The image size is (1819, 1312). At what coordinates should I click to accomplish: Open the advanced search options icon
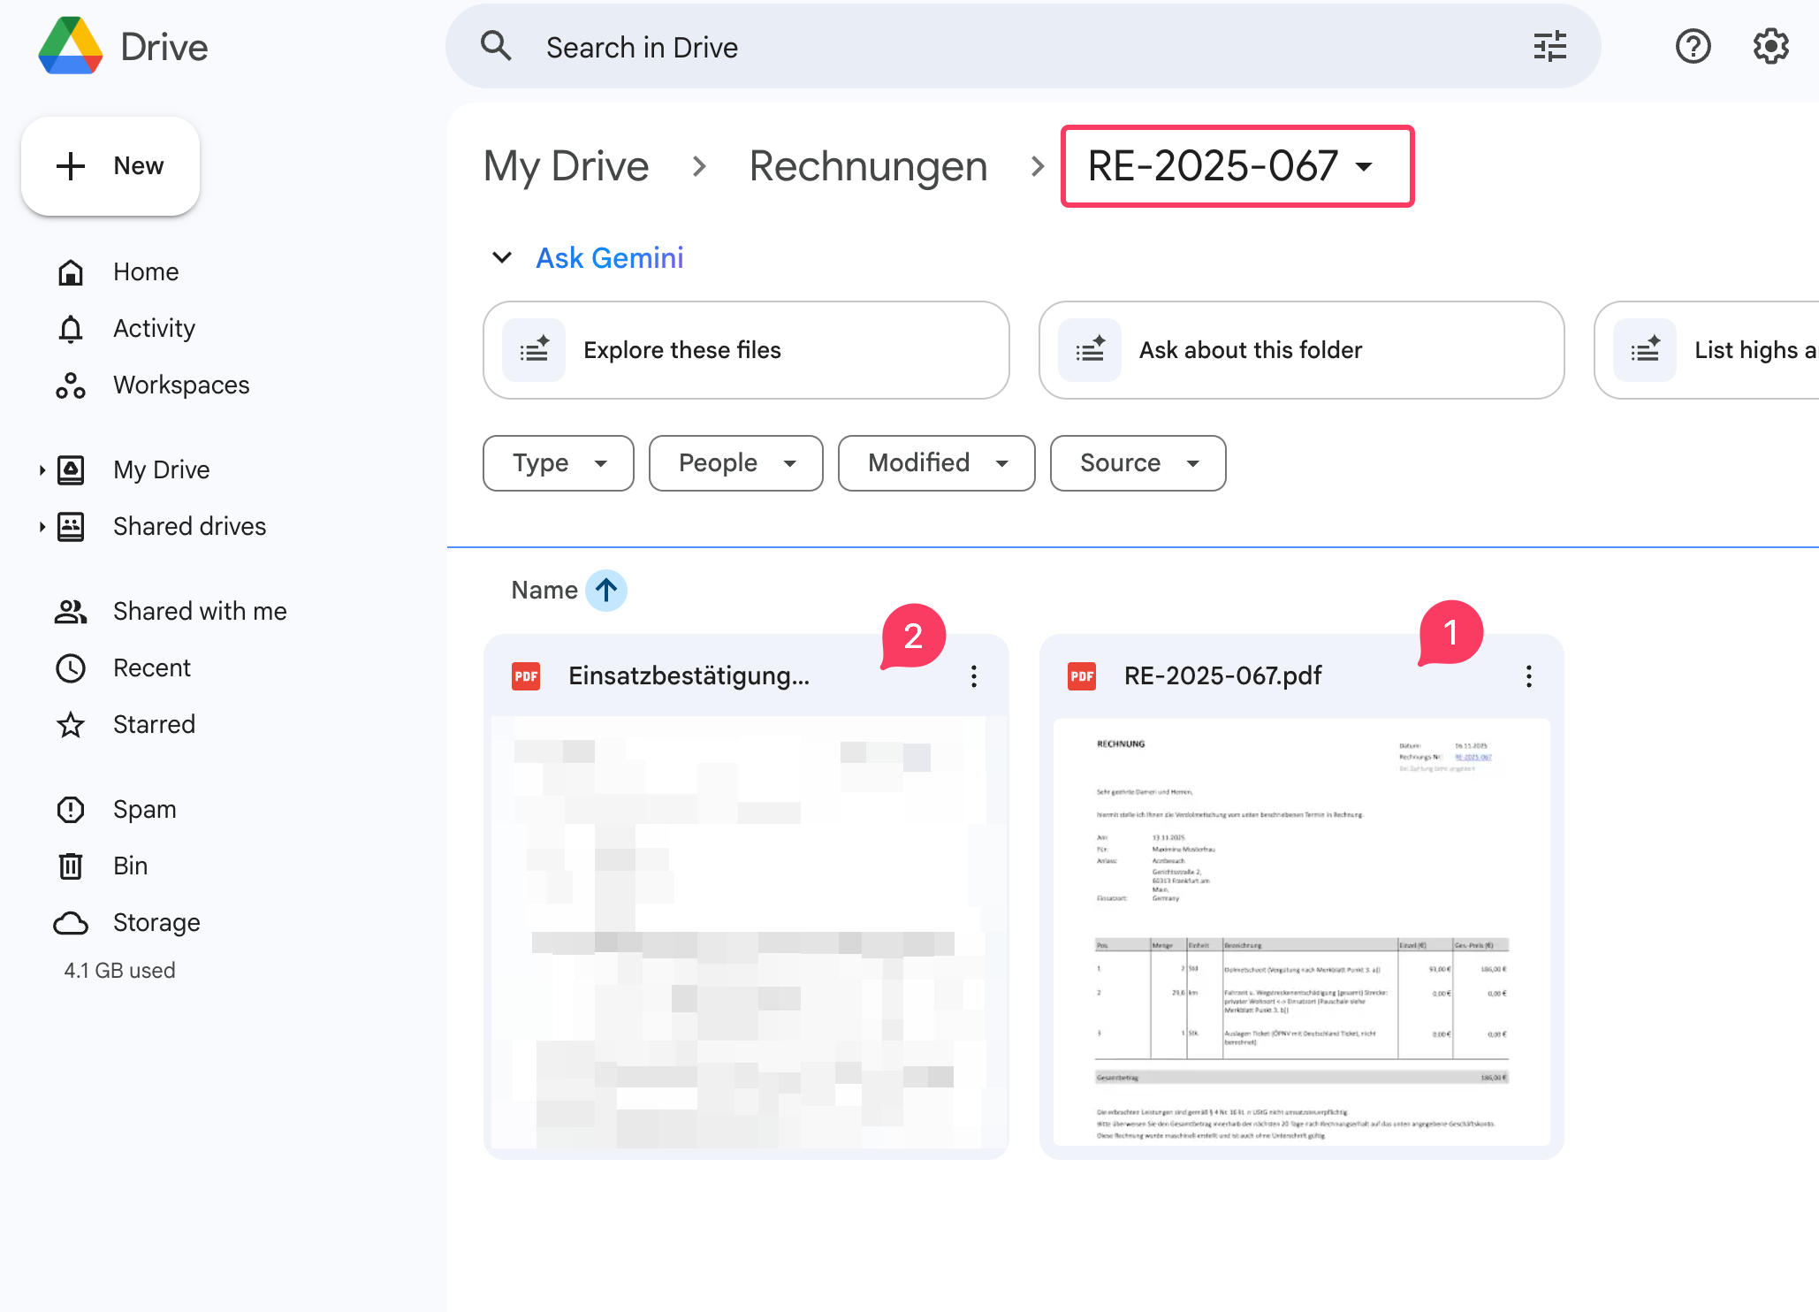(x=1549, y=46)
